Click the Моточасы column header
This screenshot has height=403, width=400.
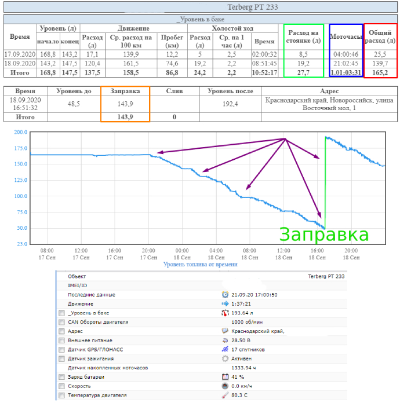tap(346, 36)
